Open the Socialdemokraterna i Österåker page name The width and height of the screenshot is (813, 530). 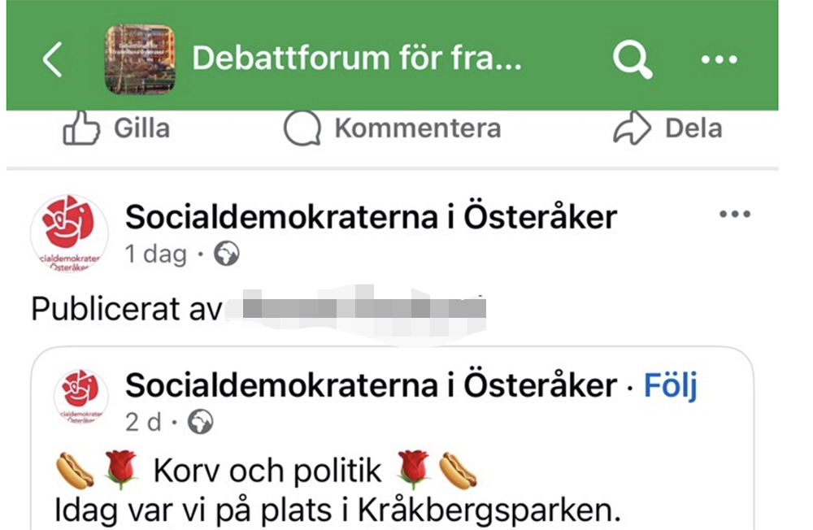(371, 217)
